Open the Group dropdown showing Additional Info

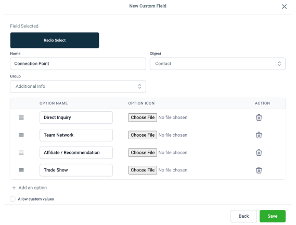pyautogui.click(x=78, y=86)
